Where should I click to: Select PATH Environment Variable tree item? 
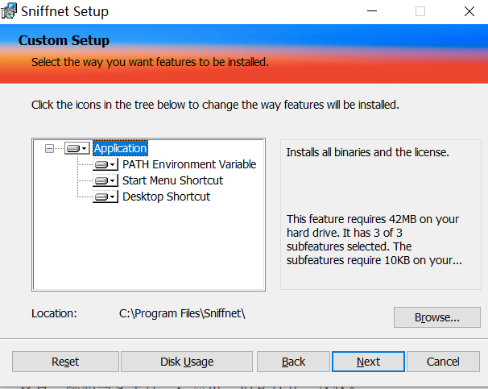click(189, 164)
